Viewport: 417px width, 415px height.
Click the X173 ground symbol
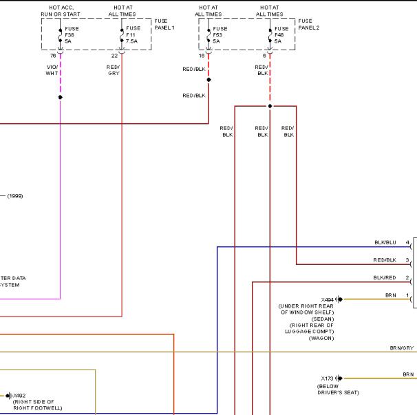click(x=339, y=378)
